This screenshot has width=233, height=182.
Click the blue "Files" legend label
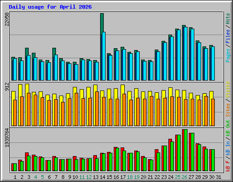pos(228,36)
